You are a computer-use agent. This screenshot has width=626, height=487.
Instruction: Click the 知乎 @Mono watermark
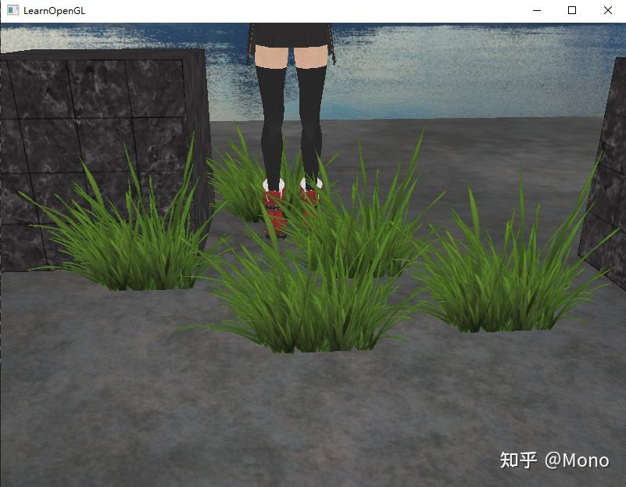pyautogui.click(x=556, y=462)
